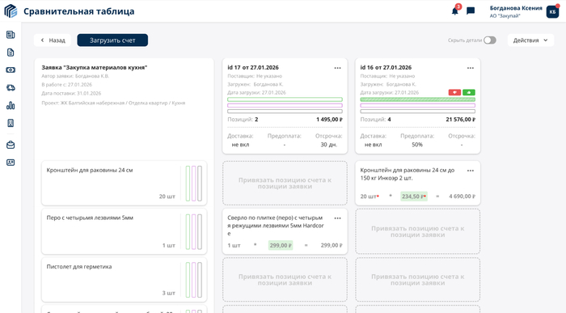Open the banknote payments sidebar icon
566x313 pixels.
pos(11,70)
